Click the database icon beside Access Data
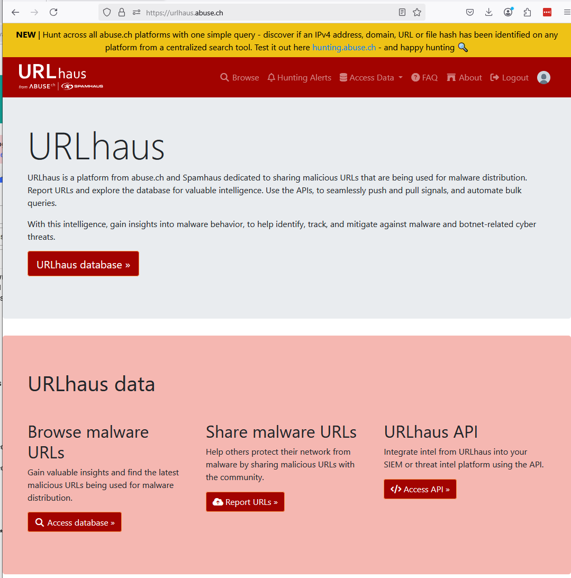The width and height of the screenshot is (571, 578). (x=343, y=77)
